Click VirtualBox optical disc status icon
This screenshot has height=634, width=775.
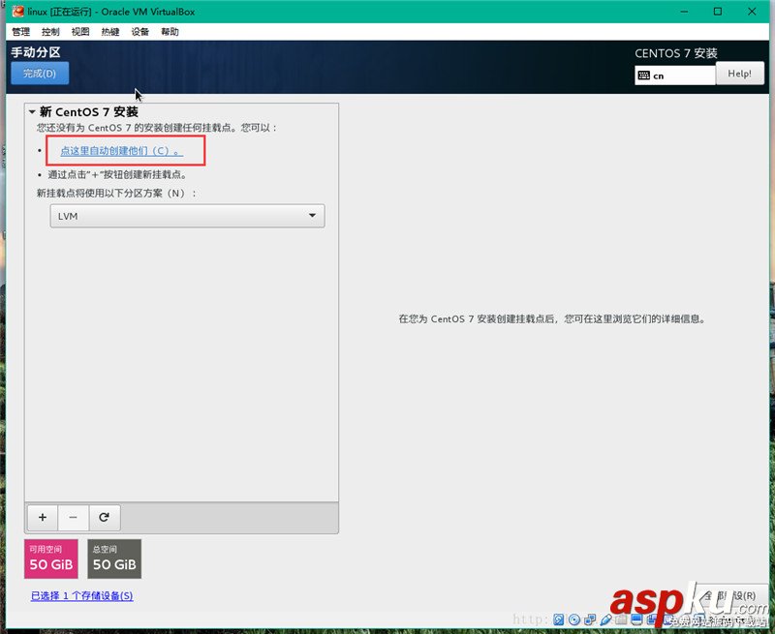(574, 619)
